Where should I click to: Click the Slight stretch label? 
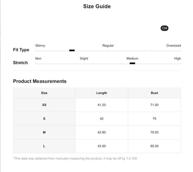(x=84, y=58)
